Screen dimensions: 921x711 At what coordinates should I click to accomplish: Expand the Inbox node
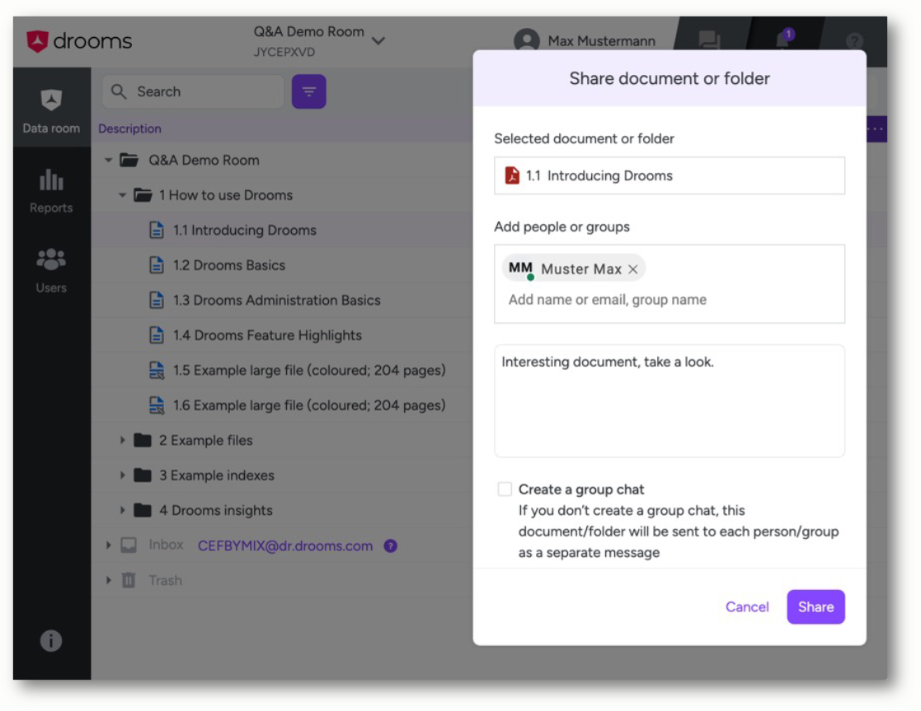(108, 545)
